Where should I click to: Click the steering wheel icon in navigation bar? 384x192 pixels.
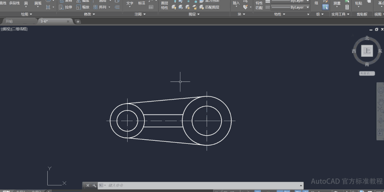pos(380,90)
